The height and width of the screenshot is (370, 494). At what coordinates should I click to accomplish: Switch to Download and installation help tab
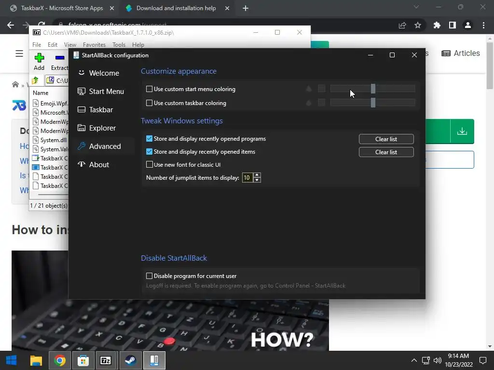click(176, 8)
